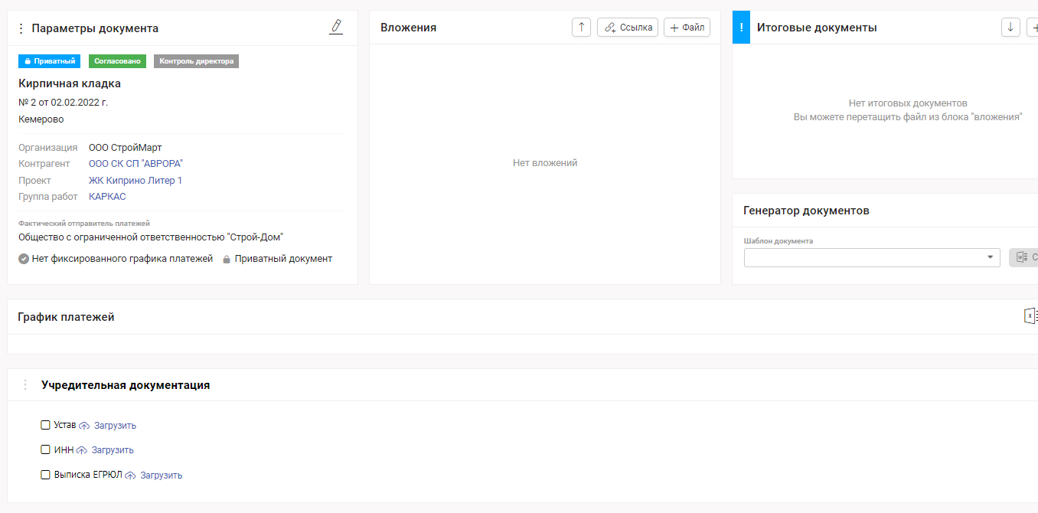The width and height of the screenshot is (1038, 513).
Task: Check the Устав checkbox
Action: pos(45,425)
